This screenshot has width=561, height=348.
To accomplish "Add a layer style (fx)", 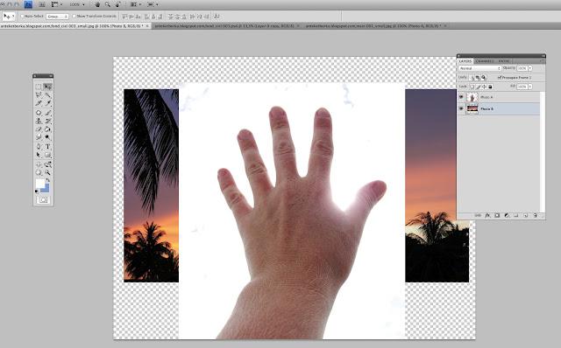I will (x=487, y=215).
